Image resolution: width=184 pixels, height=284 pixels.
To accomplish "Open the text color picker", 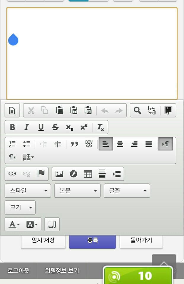I will (14, 225).
